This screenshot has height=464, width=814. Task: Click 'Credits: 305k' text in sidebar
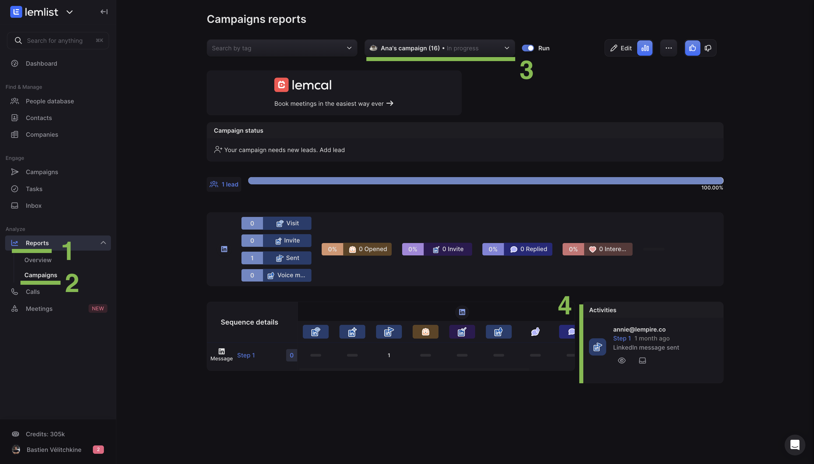click(x=45, y=434)
